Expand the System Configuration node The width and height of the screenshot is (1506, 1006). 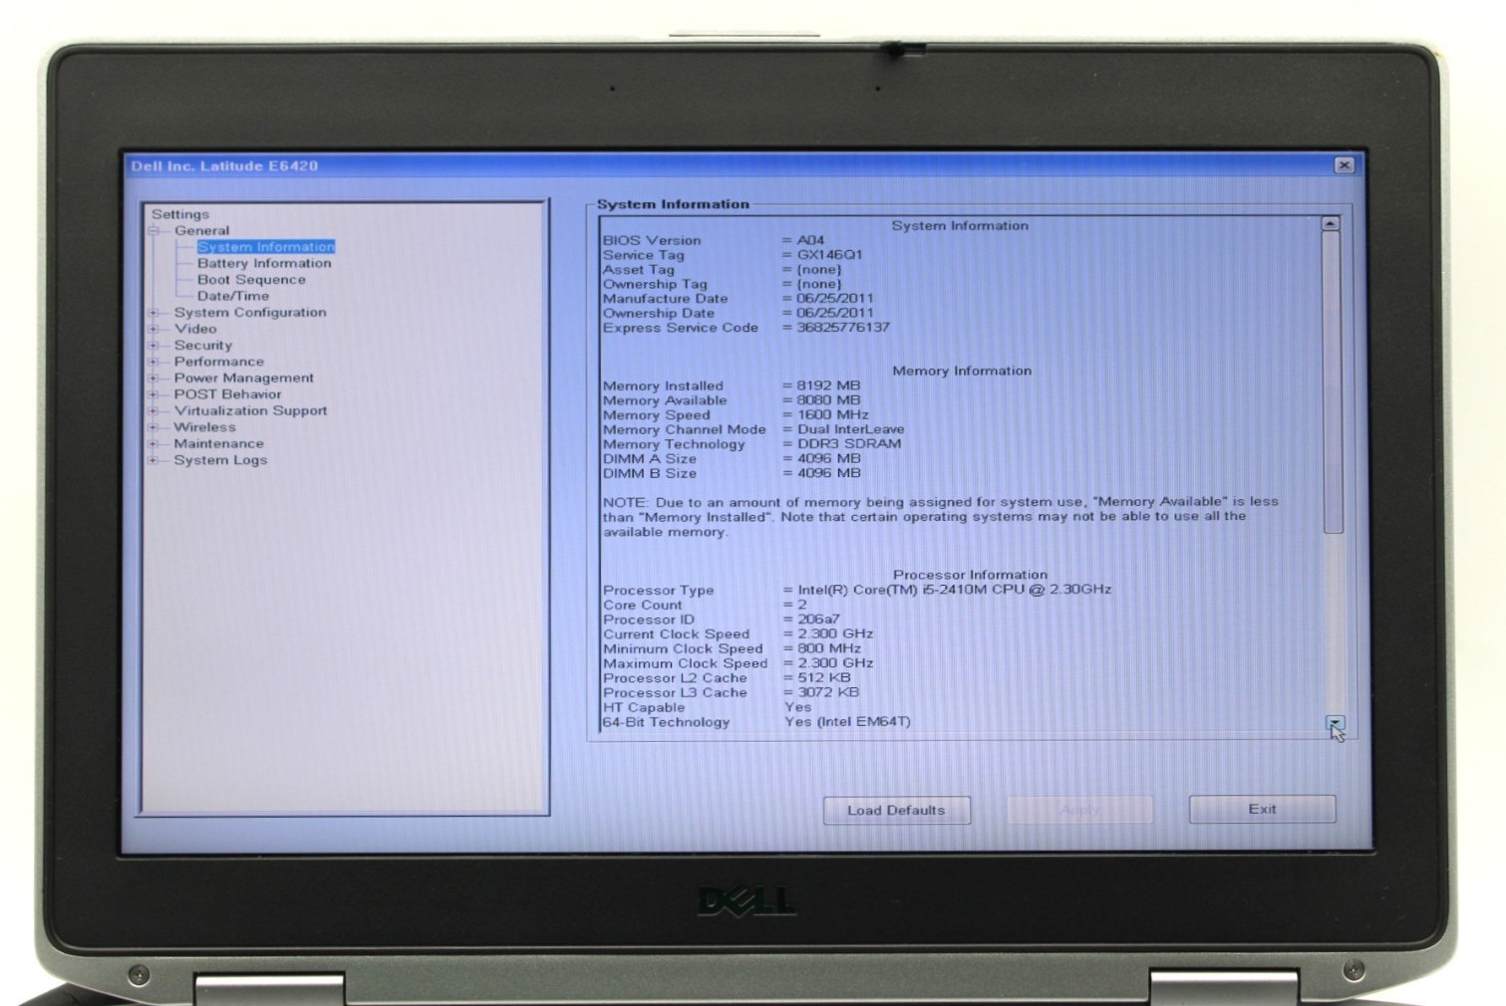coord(154,313)
